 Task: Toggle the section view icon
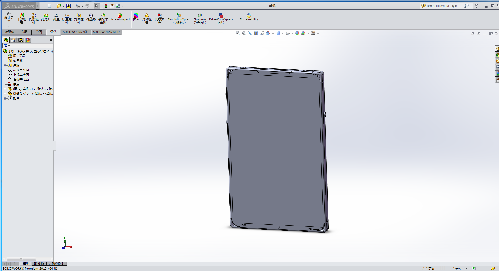click(x=256, y=33)
